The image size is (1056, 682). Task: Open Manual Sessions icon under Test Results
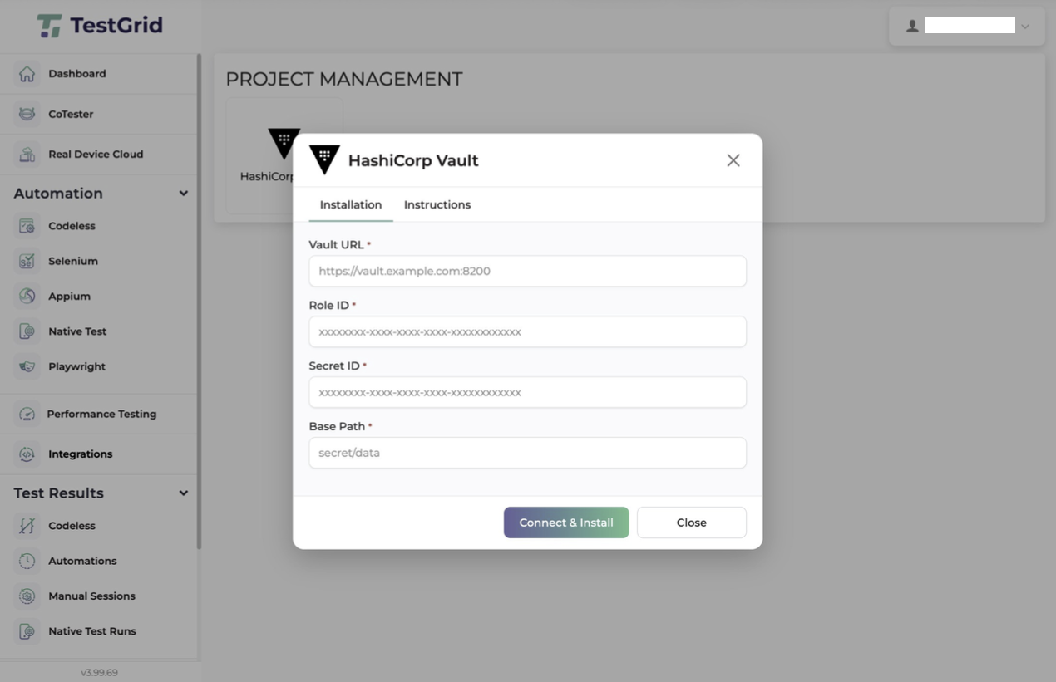27,596
